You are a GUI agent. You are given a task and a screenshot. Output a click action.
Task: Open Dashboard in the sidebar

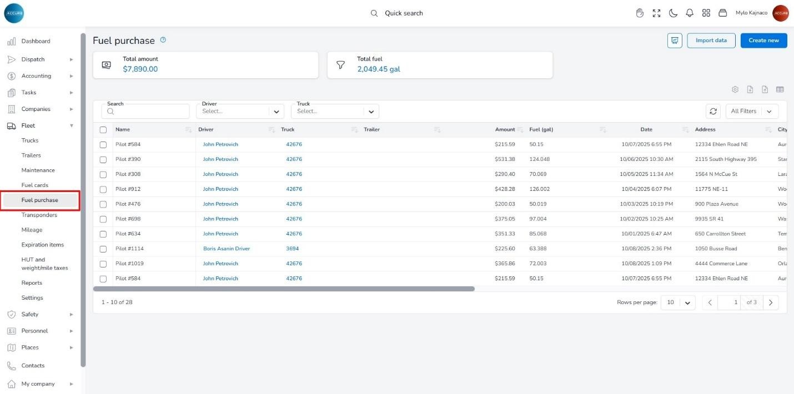pos(36,41)
